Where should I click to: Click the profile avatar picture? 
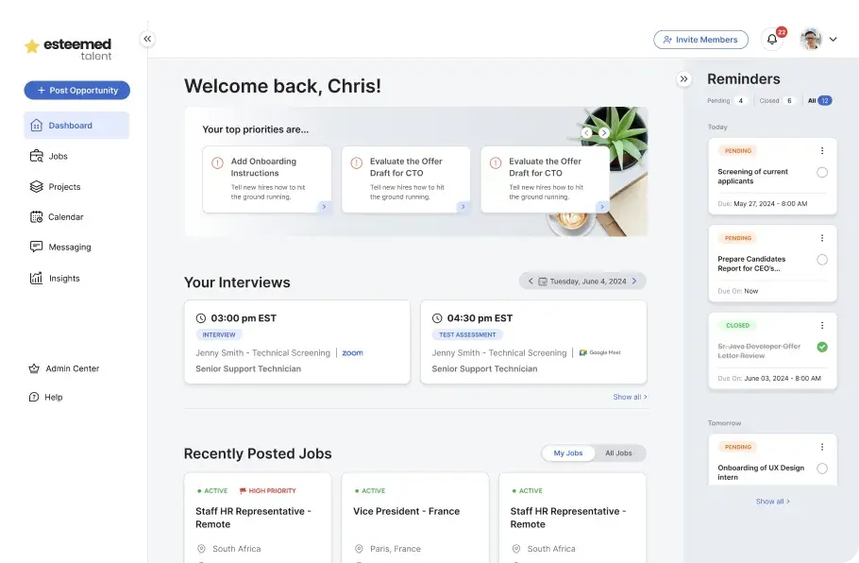pos(811,39)
